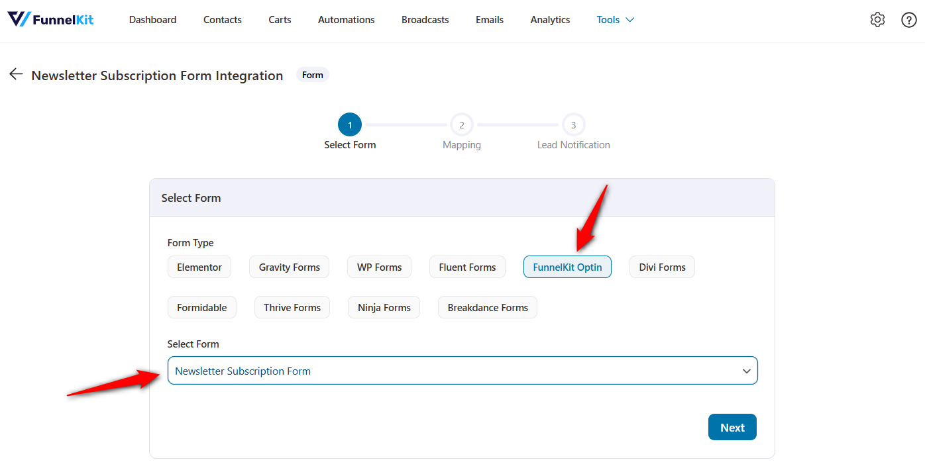Screen dimensions: 925x472
Task: Navigate to Contacts page
Action: point(222,20)
